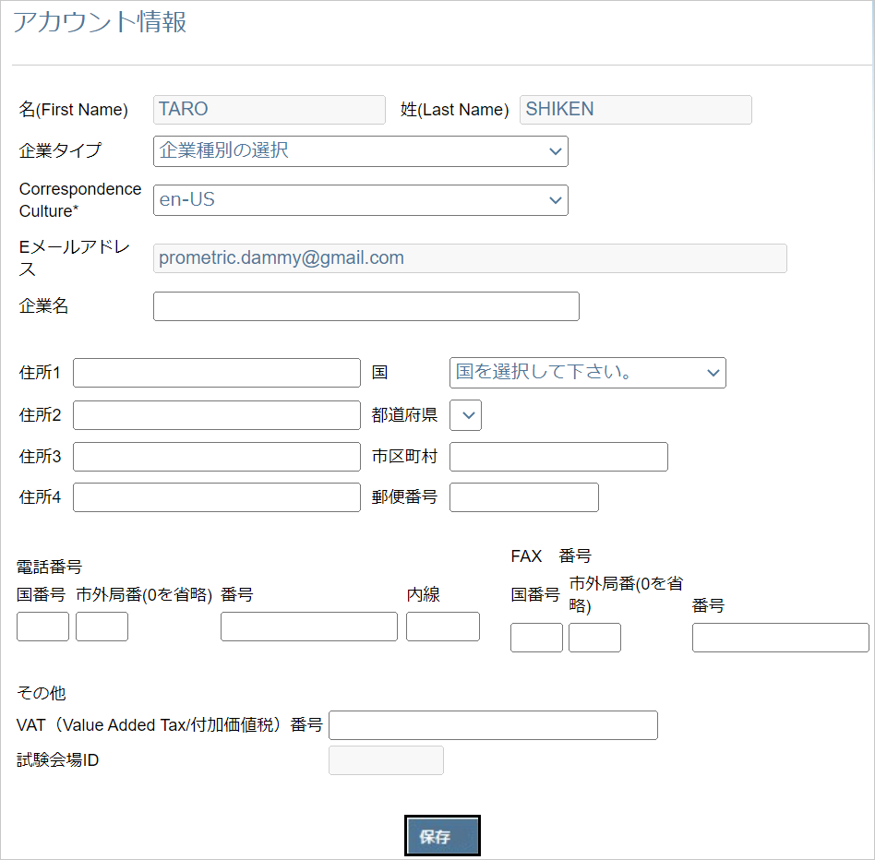The image size is (875, 860).
Task: Click the 住所2 address field
Action: [216, 415]
